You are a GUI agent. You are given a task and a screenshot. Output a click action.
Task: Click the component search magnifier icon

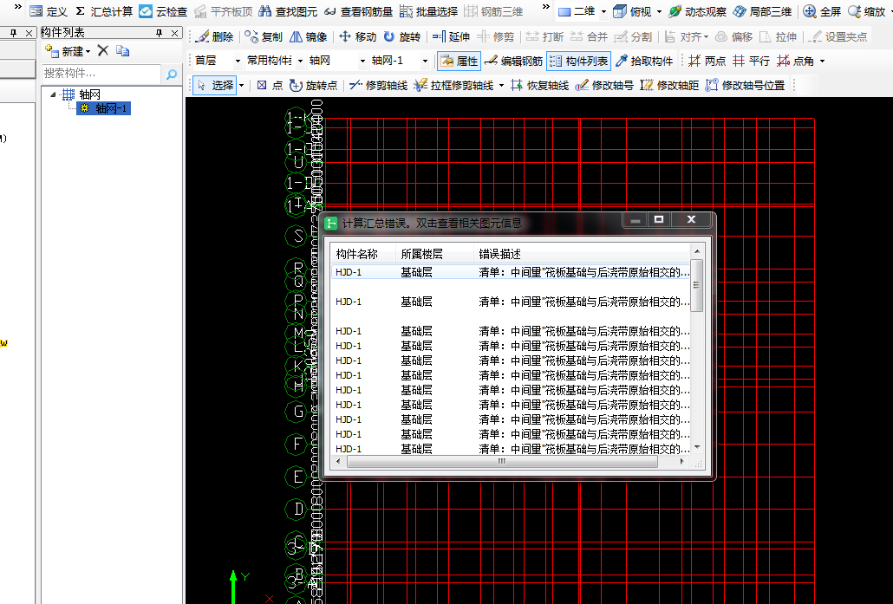point(172,74)
